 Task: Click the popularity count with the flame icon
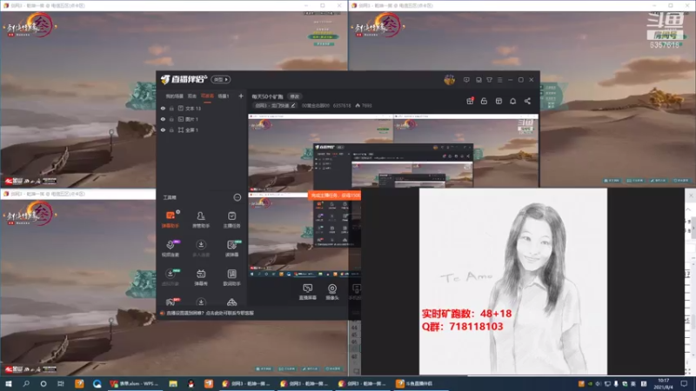pyautogui.click(x=364, y=105)
